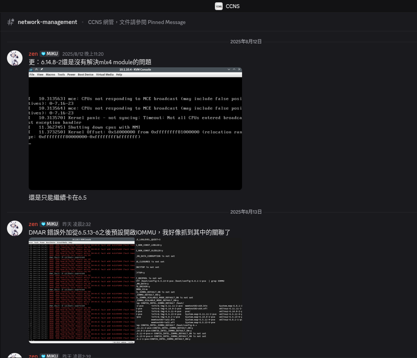Click zen's username on the 11:20 message
Screen dimensions: 417x358
pos(33,54)
